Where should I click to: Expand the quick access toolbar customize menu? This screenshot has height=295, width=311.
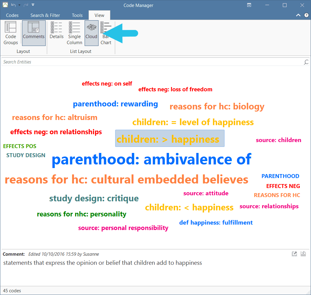33,5
